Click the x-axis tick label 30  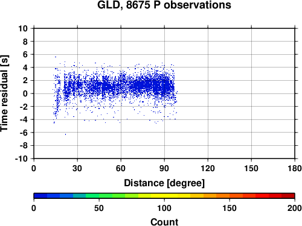[x=77, y=168]
